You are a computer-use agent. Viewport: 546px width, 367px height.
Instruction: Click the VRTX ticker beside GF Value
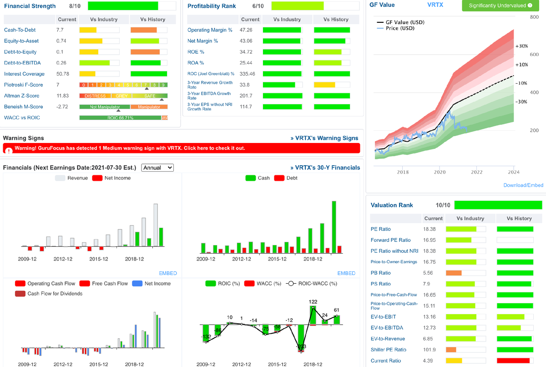(x=435, y=5)
